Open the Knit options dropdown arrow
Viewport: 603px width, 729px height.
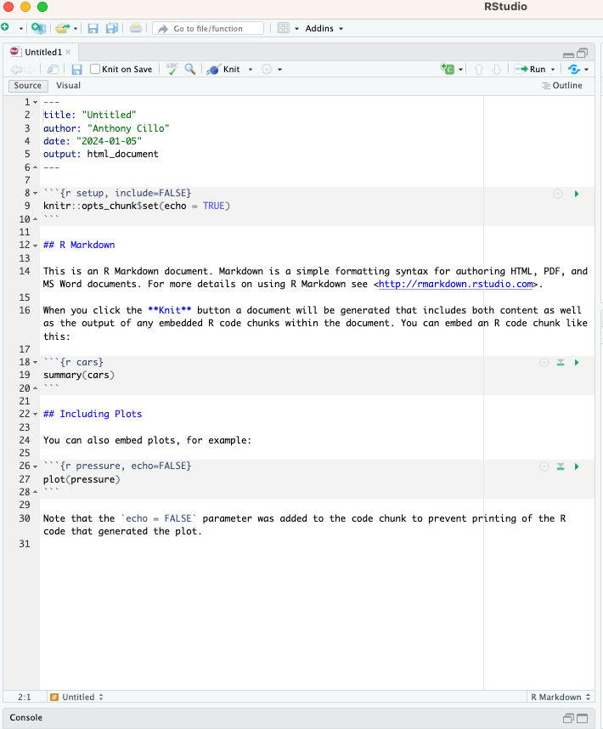[x=251, y=70]
